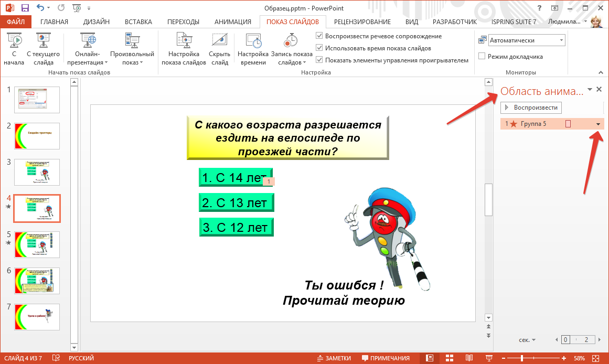Select slide 2 thumbnail in the panel
This screenshot has height=364, width=609.
pos(37,136)
